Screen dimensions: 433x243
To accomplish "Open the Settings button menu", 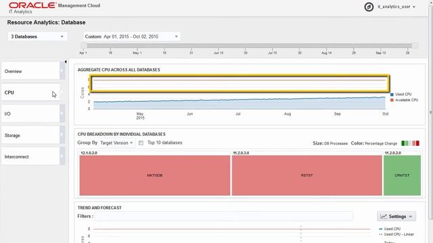I will coord(396,216).
